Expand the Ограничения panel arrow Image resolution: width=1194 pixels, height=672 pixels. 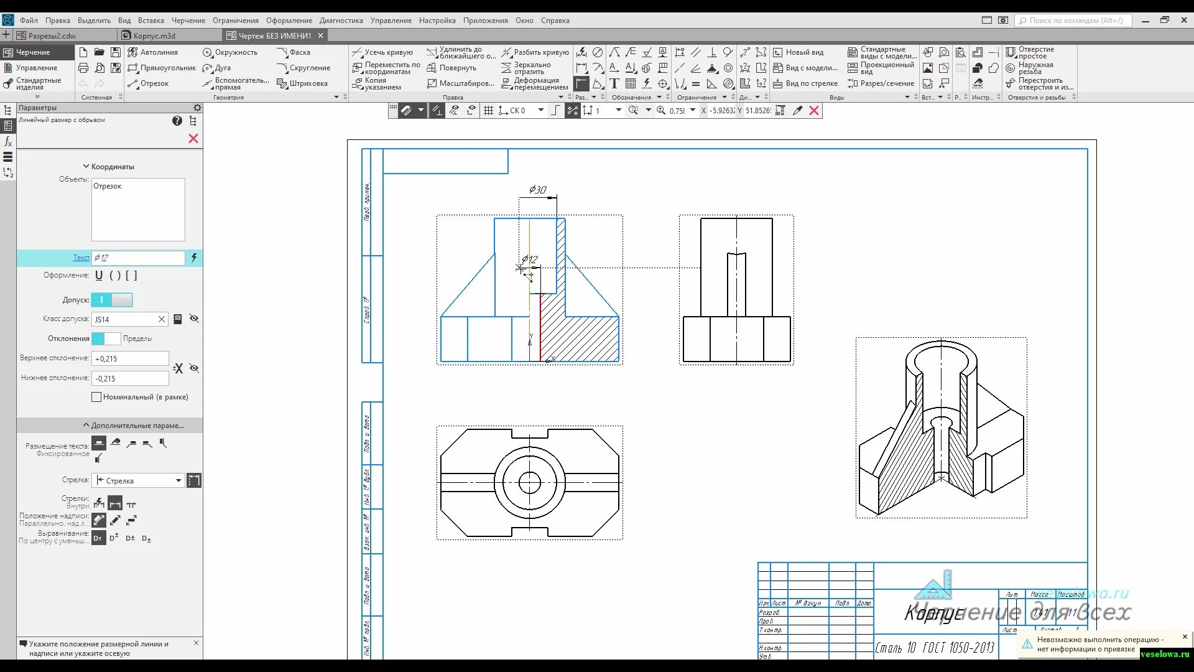(724, 97)
